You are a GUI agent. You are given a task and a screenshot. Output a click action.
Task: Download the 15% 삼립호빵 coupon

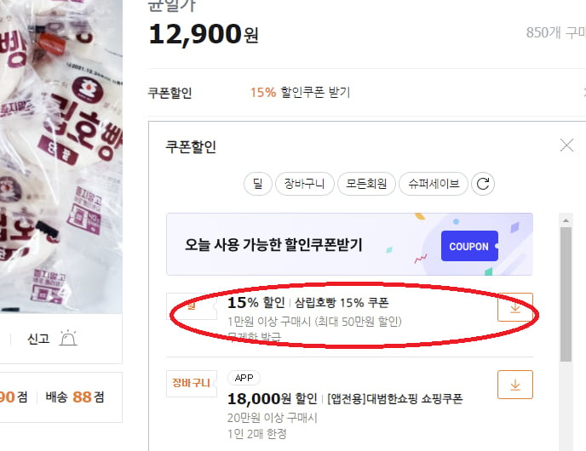[x=515, y=307]
